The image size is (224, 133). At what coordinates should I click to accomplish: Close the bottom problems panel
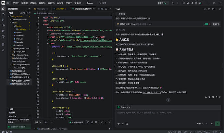(x=109, y=122)
